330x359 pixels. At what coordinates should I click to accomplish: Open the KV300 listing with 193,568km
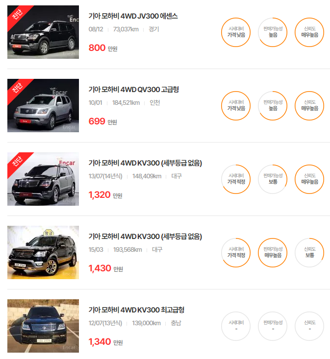tap(145, 237)
